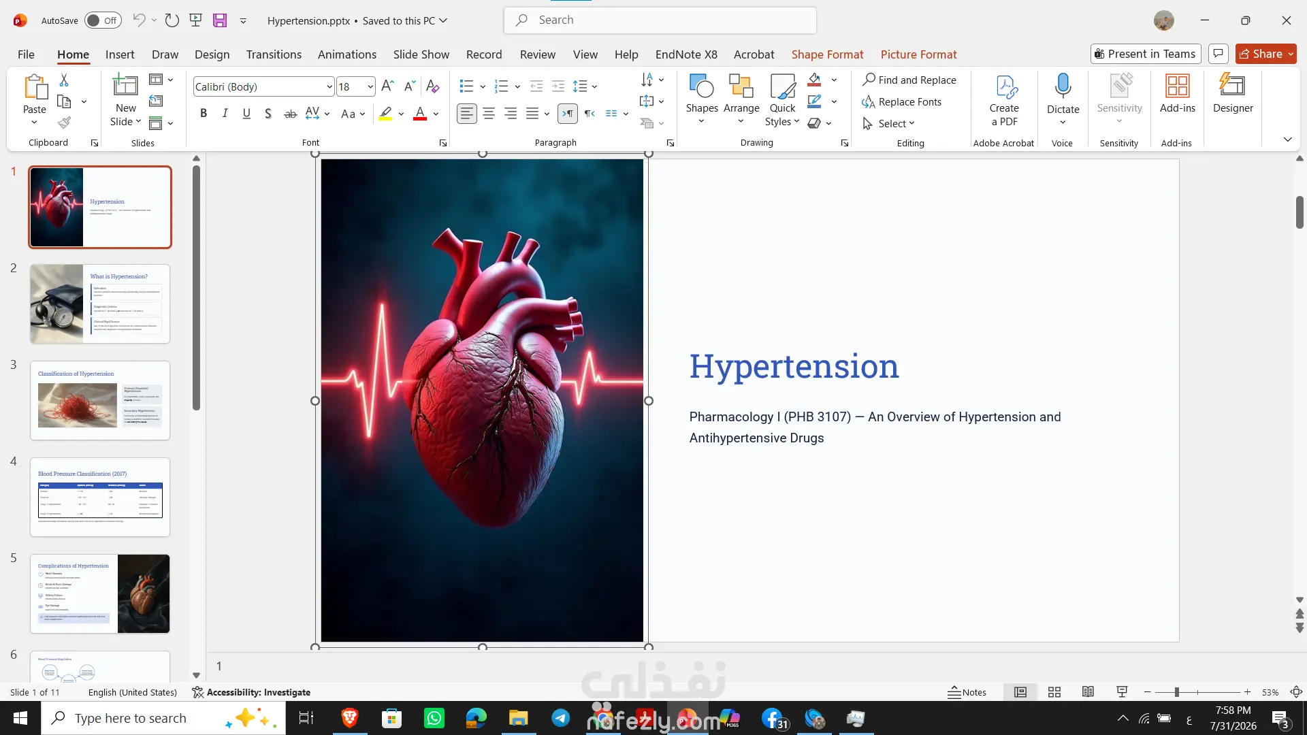Switch to Reading View icon

[1088, 692]
